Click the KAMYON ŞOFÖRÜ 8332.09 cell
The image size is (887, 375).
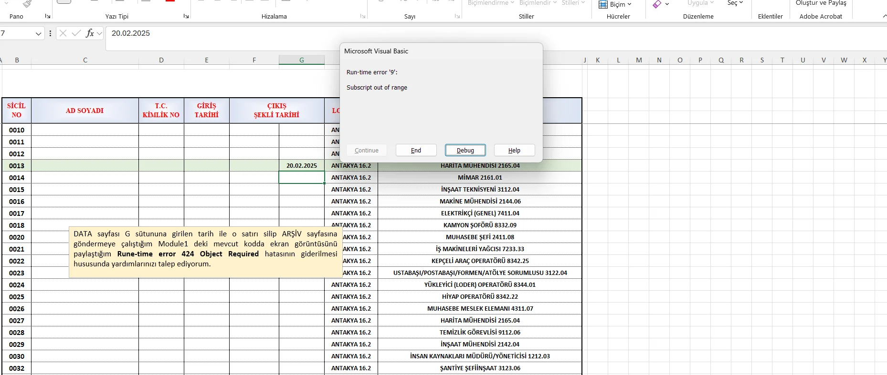(480, 225)
